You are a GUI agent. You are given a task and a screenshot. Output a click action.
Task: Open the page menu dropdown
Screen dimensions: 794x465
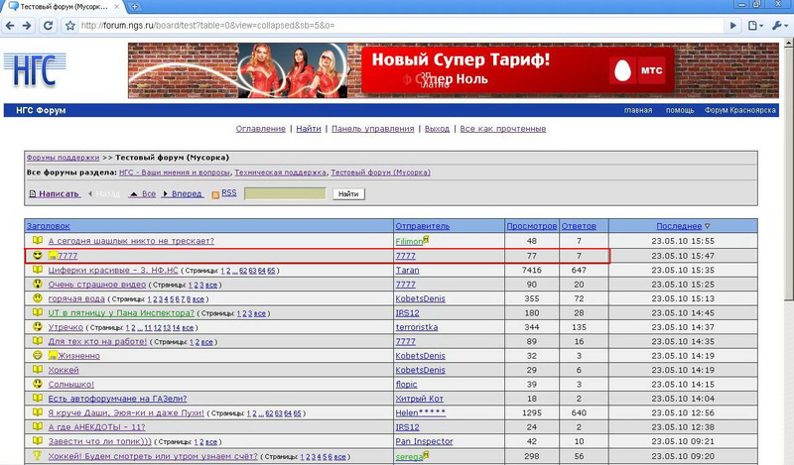(753, 25)
